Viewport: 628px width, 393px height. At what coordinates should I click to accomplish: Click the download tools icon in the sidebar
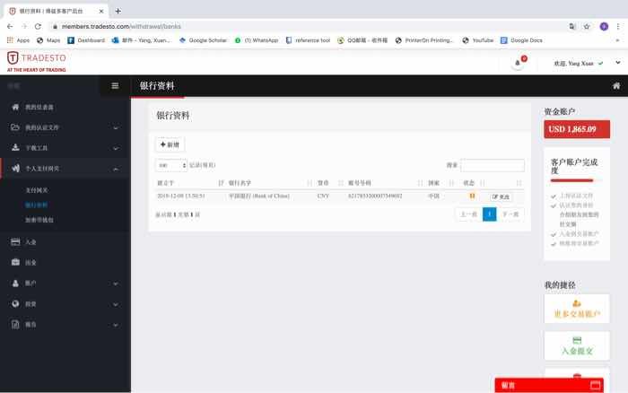[15, 148]
